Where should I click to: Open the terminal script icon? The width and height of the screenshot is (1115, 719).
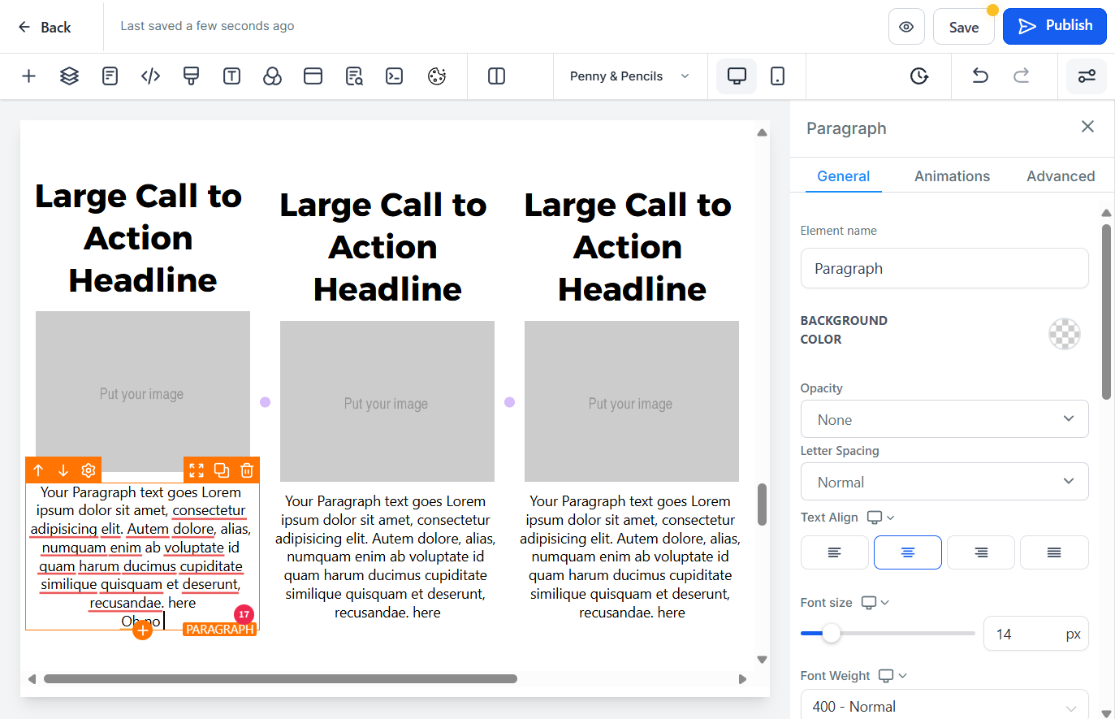click(x=395, y=76)
